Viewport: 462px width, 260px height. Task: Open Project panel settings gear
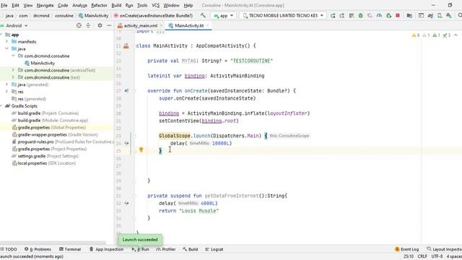100,26
